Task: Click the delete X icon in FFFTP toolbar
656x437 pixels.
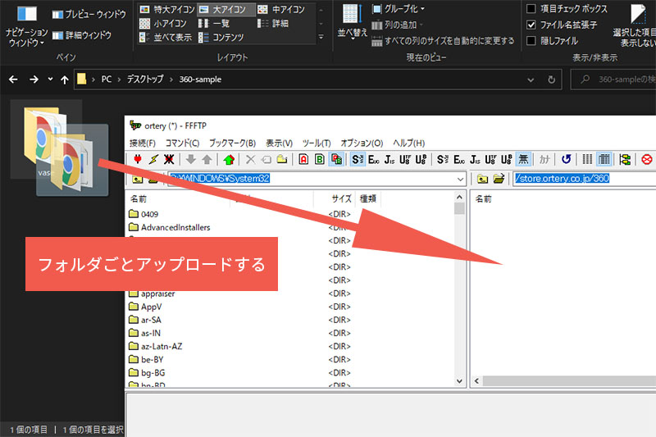Action: point(251,159)
